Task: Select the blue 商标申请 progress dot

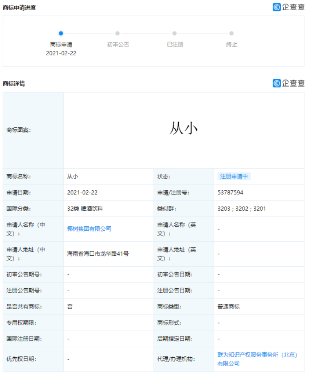Action: (61, 33)
